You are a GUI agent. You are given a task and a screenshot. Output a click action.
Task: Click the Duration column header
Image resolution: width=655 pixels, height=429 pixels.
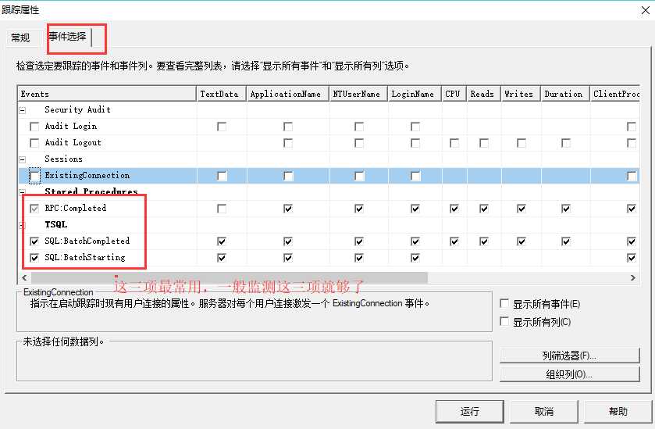point(565,94)
